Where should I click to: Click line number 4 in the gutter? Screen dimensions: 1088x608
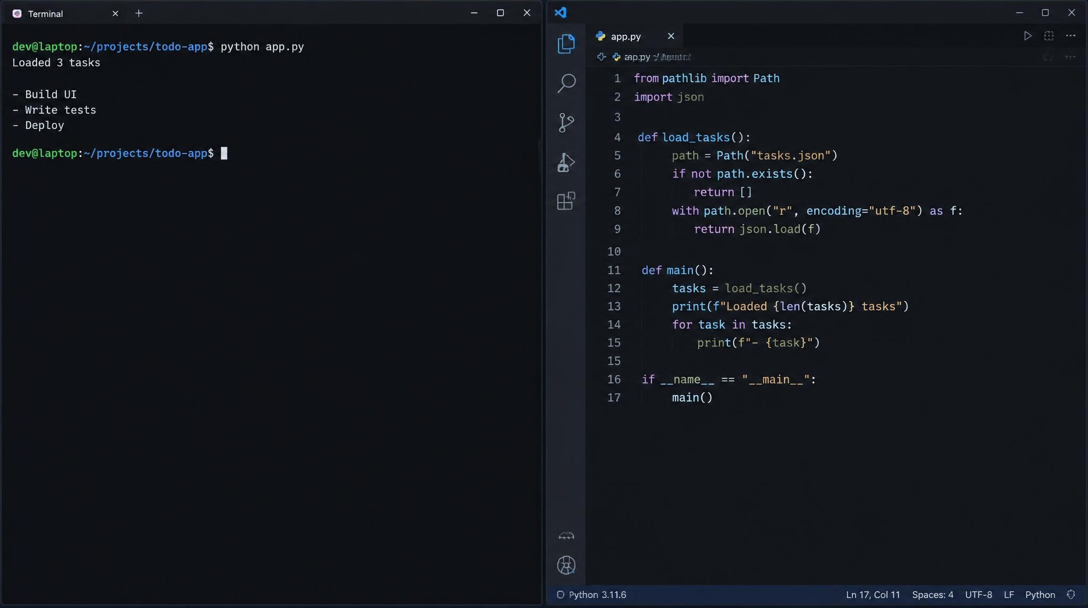(617, 138)
